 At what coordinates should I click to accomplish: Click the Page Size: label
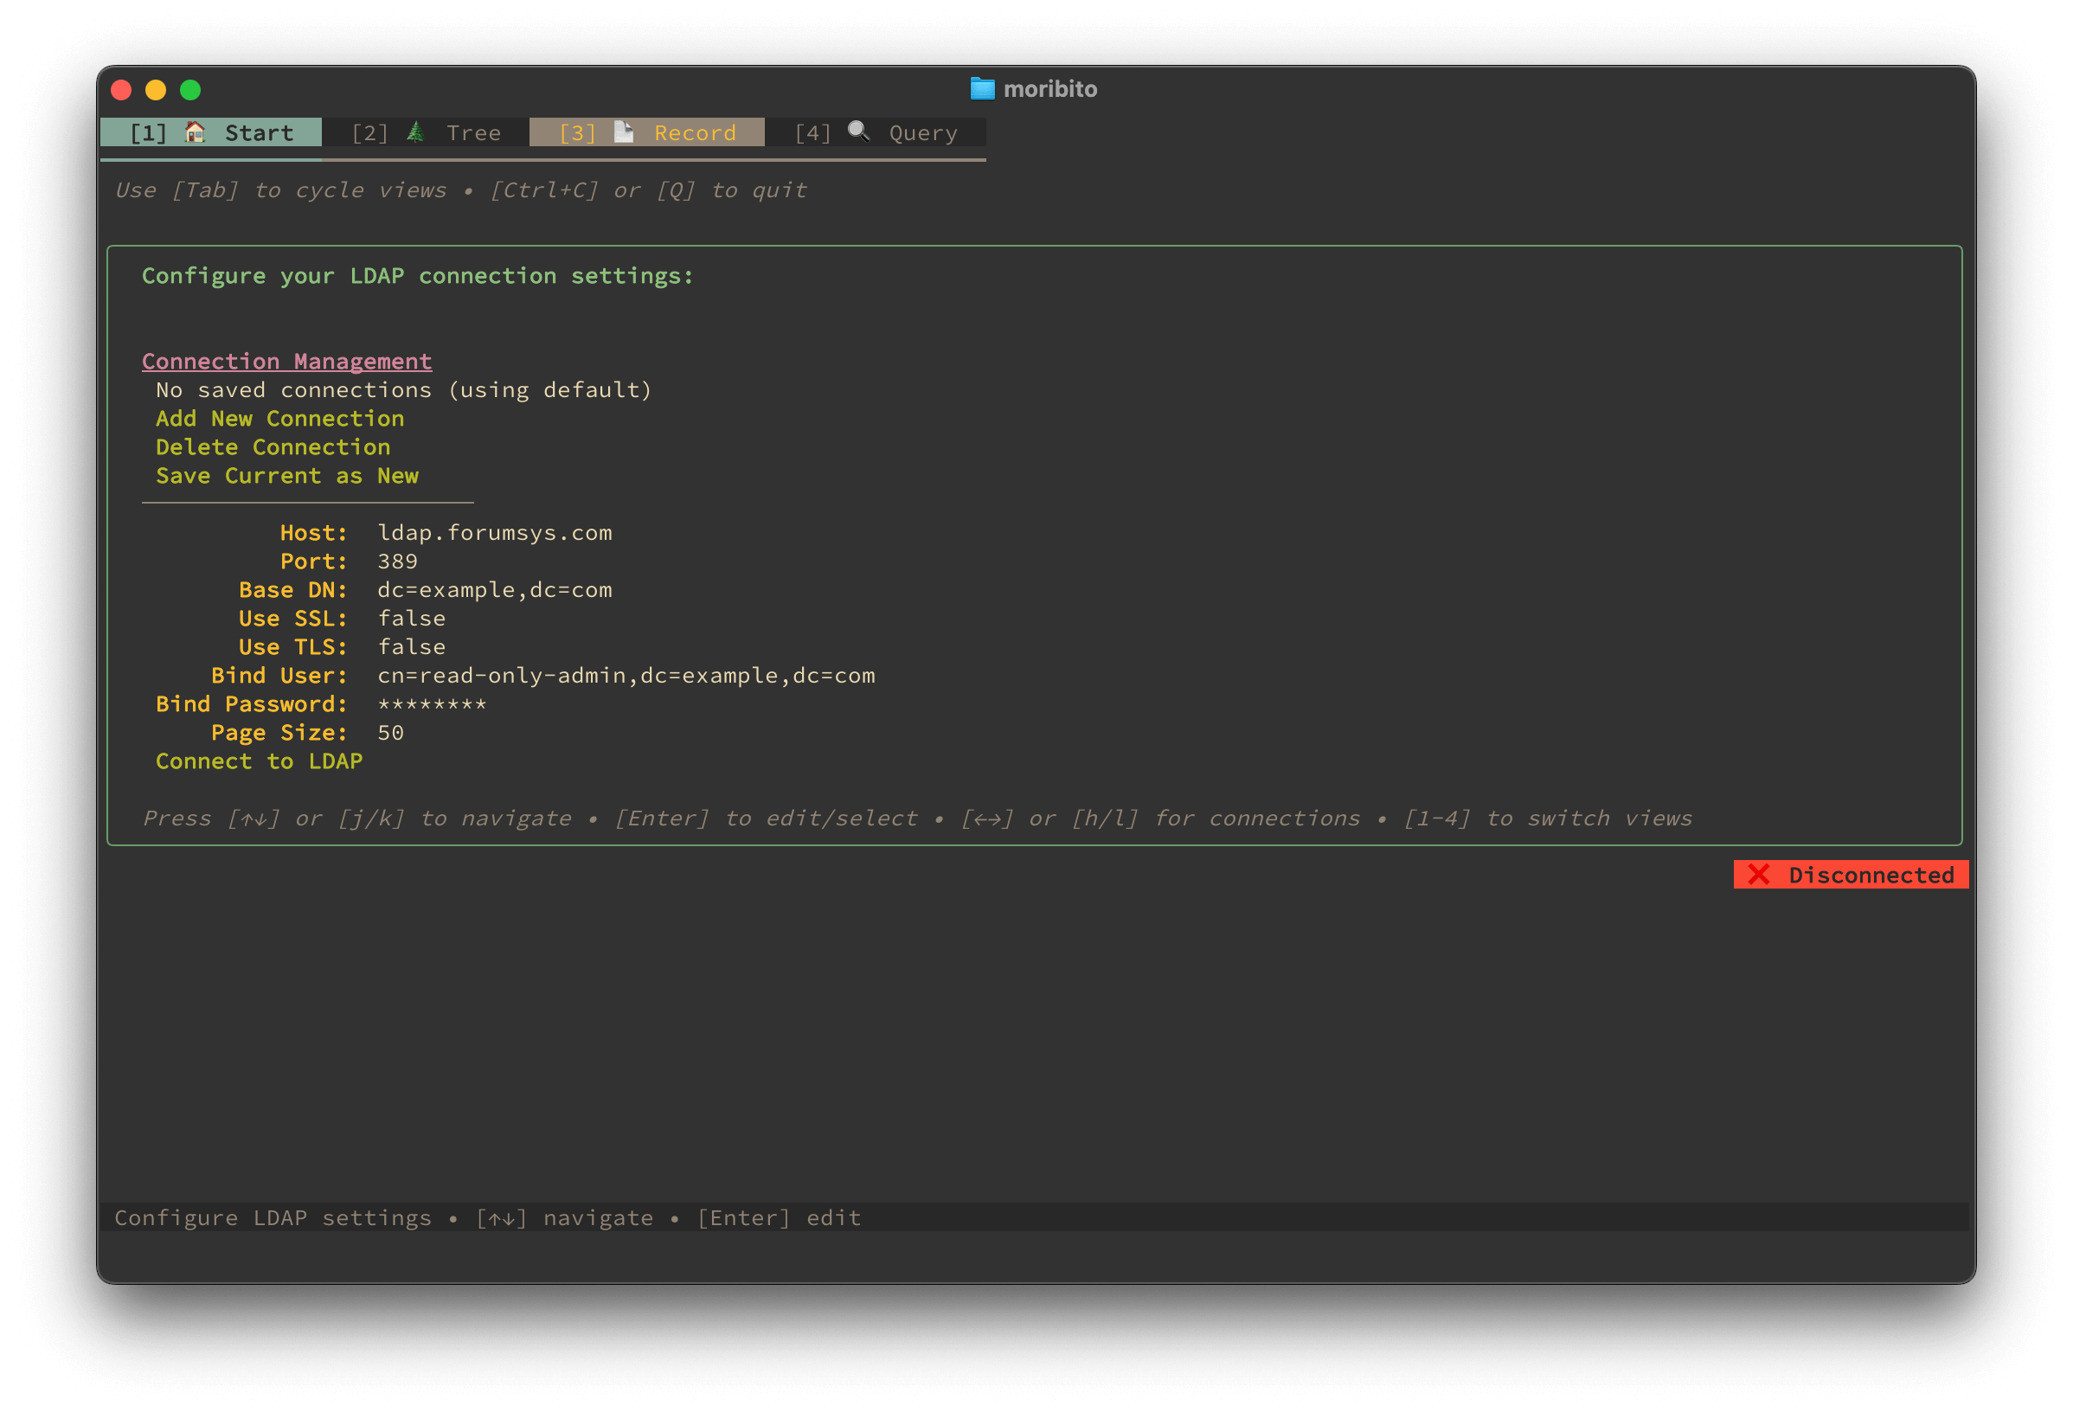tap(279, 732)
